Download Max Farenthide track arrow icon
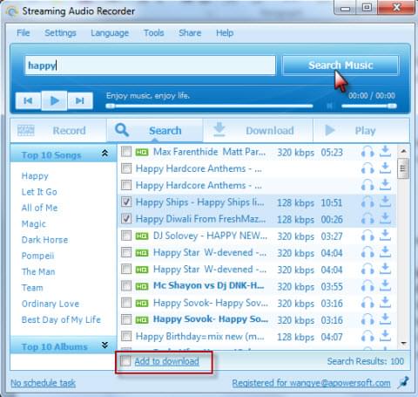 coord(385,151)
